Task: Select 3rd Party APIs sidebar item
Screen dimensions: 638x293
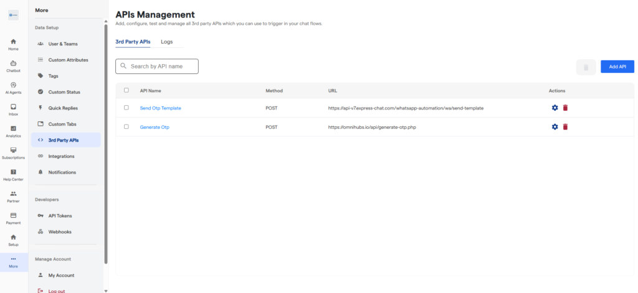Action: tap(66, 140)
